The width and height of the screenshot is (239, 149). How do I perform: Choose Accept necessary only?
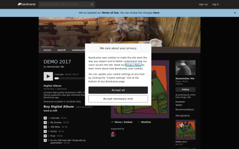click(118, 99)
